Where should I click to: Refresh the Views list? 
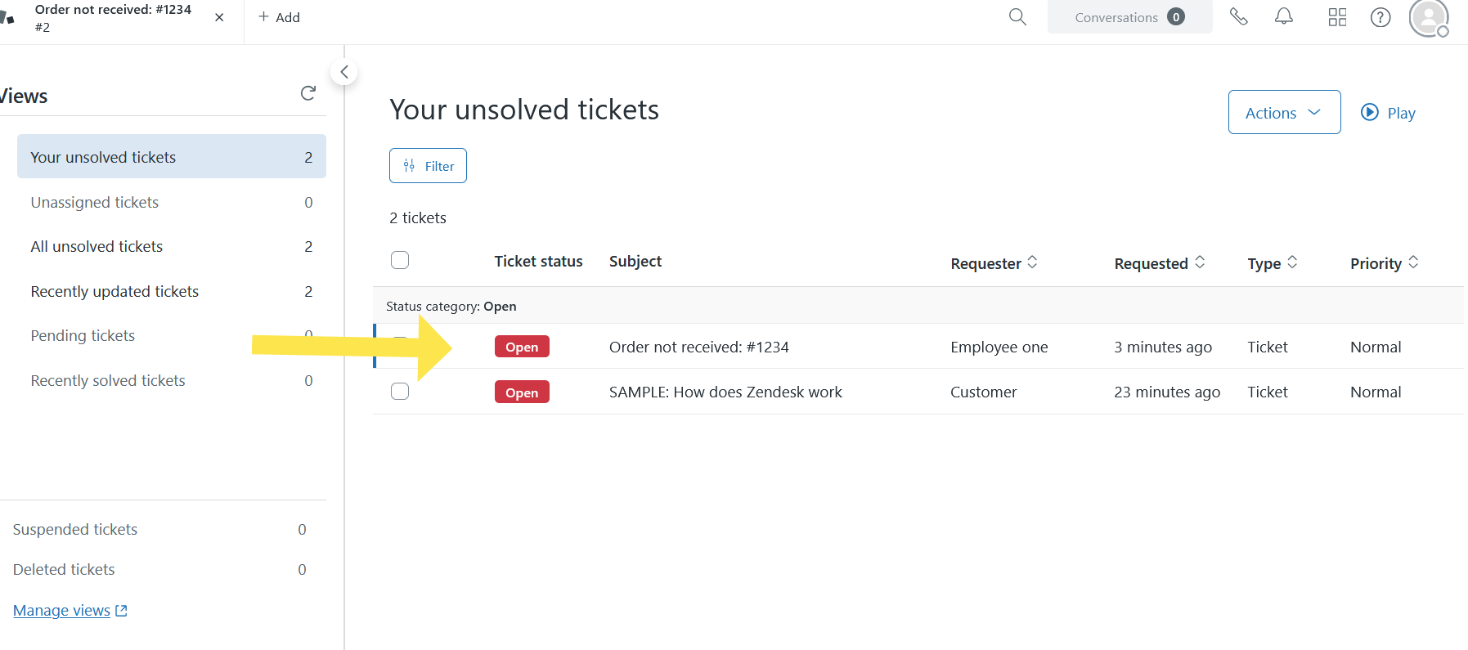pos(308,94)
